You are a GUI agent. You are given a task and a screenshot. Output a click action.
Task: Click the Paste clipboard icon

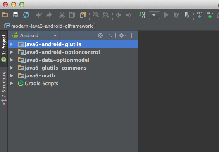coord(83,15)
